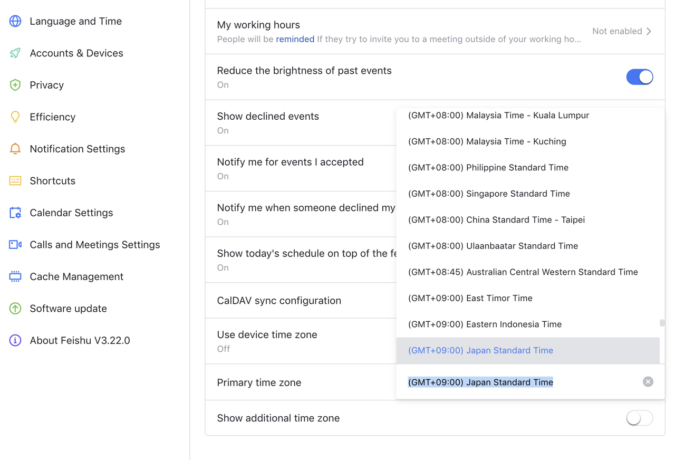Image resolution: width=675 pixels, height=460 pixels.
Task: Select Malaysia Time - Kuala Lumpur
Action: (528, 115)
